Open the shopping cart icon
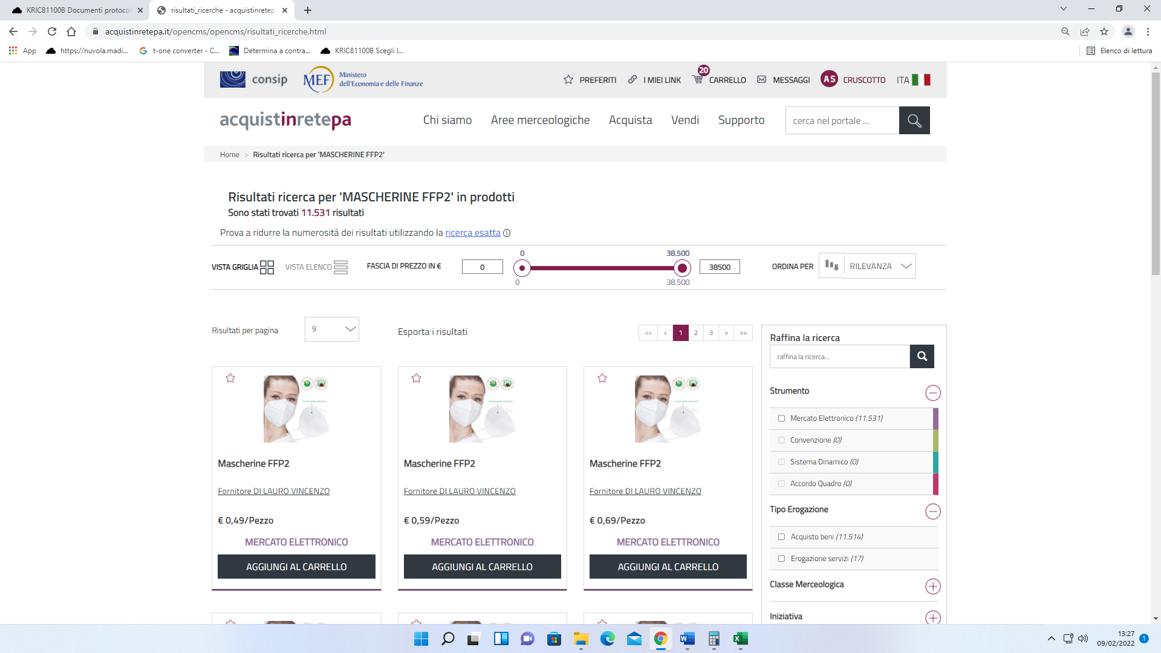This screenshot has width=1161, height=653. (x=698, y=79)
